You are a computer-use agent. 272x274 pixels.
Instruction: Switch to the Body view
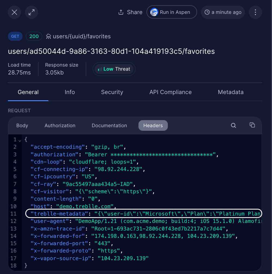point(22,125)
